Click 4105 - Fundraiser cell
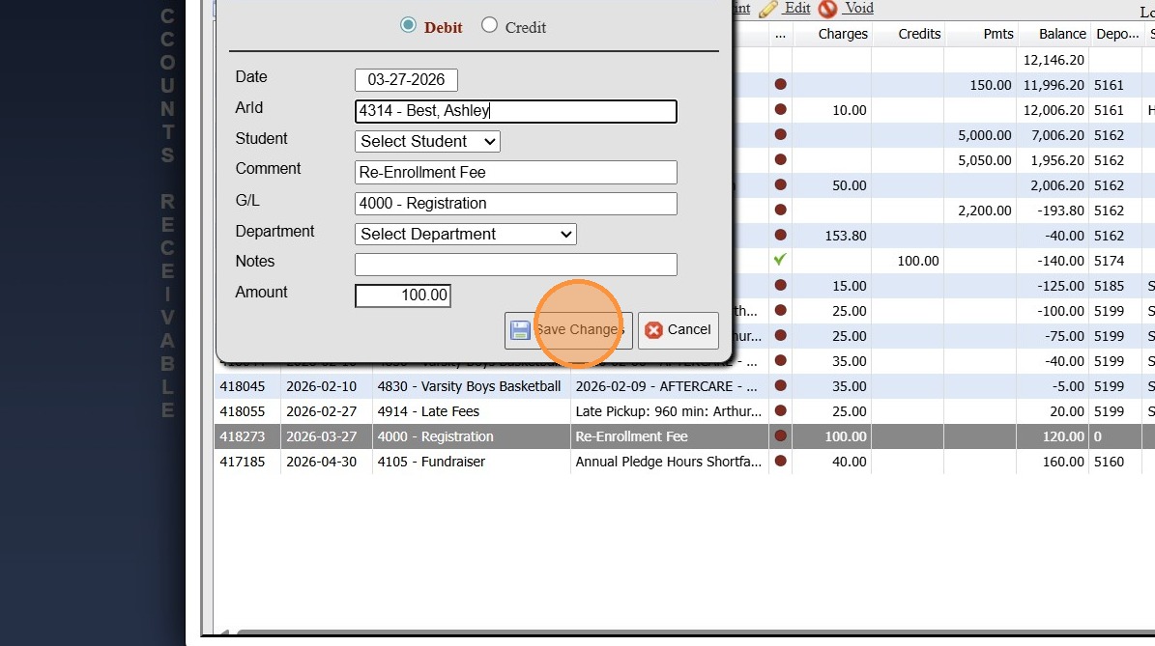This screenshot has height=646, width=1155. point(431,462)
